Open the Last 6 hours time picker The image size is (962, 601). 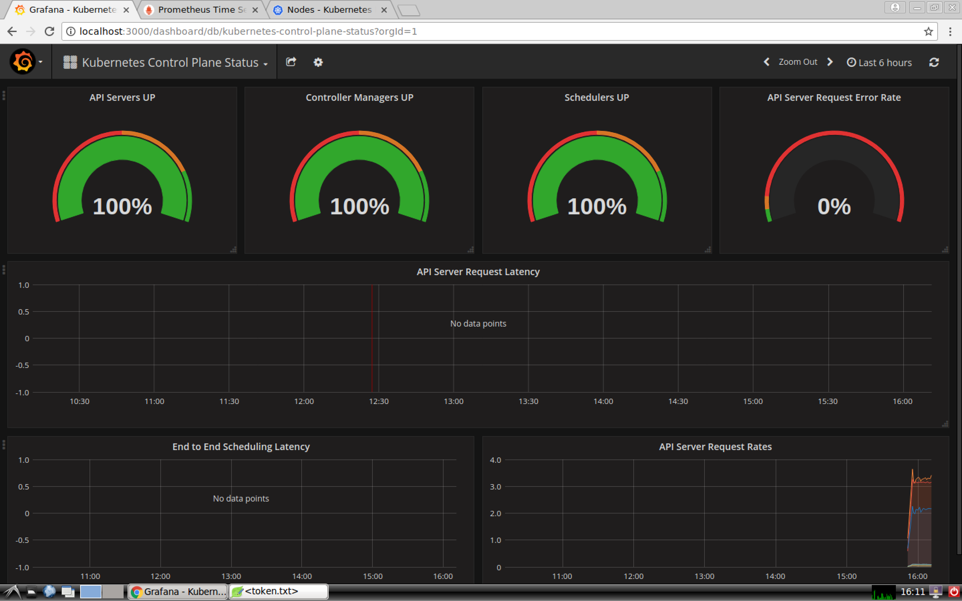(879, 62)
